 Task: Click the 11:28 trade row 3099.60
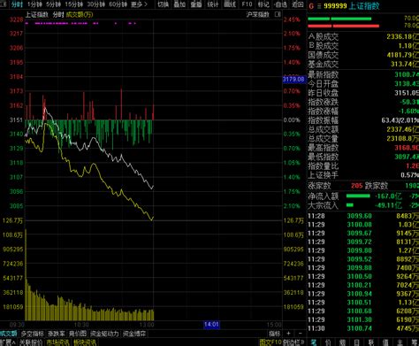[x=363, y=216]
